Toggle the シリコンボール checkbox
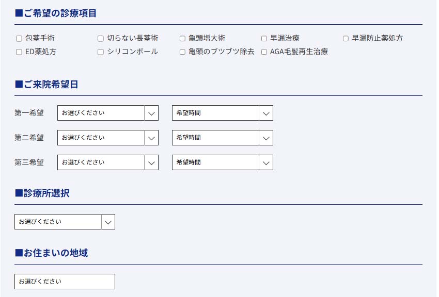The image size is (439, 297). tap(101, 52)
